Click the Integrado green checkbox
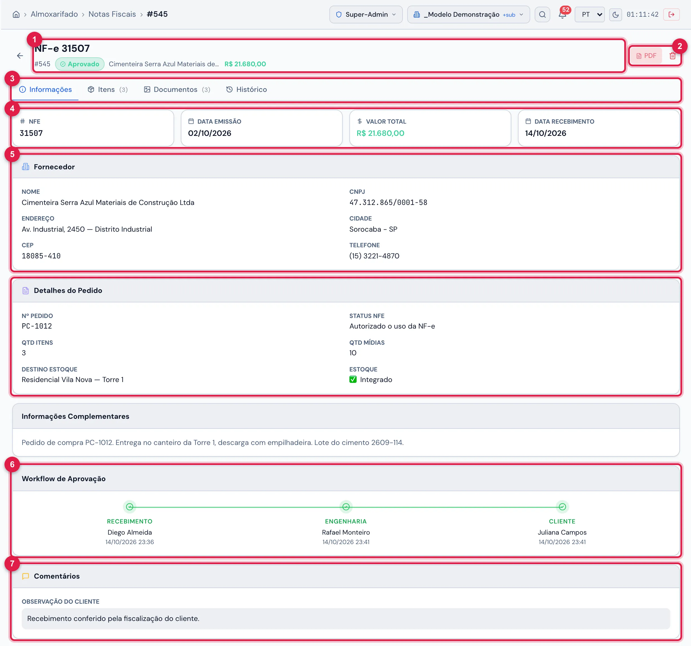Viewport: 691px width, 646px height. (x=353, y=380)
